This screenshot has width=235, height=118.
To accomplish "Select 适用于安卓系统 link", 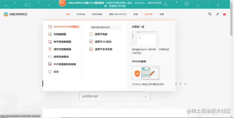I will pos(104,49).
